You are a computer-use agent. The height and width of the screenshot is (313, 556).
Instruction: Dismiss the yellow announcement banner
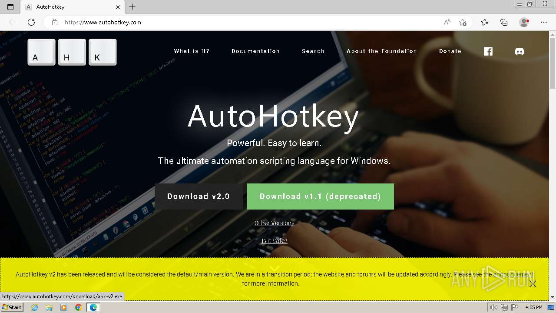coord(533,283)
